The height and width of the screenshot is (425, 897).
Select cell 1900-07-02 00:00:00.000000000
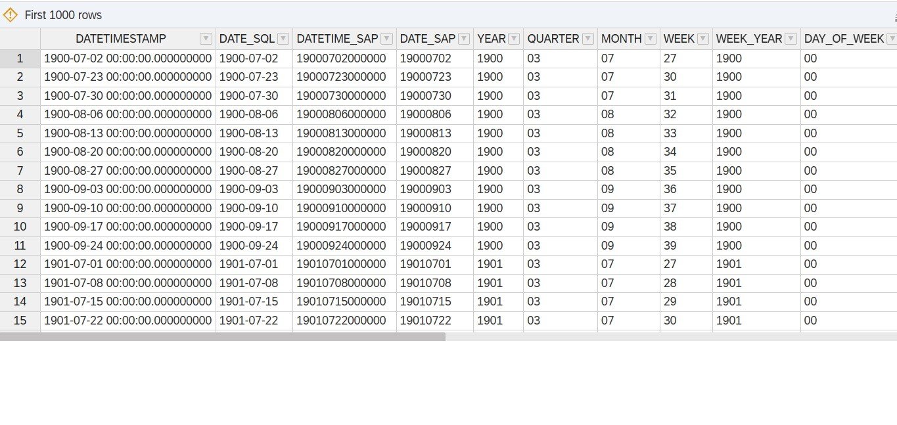(x=128, y=58)
